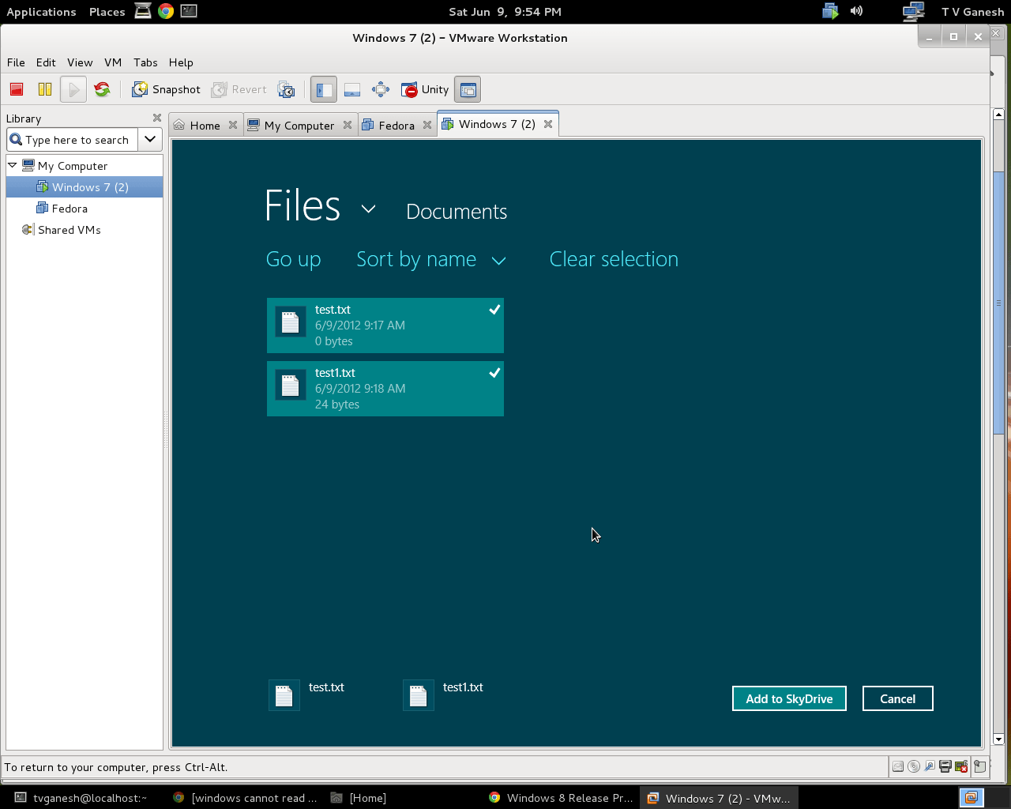Click the hard disk device status icon
This screenshot has height=809, width=1011.
[x=898, y=766]
